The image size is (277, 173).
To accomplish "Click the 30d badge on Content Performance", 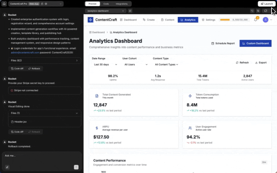I will tap(264, 162).
